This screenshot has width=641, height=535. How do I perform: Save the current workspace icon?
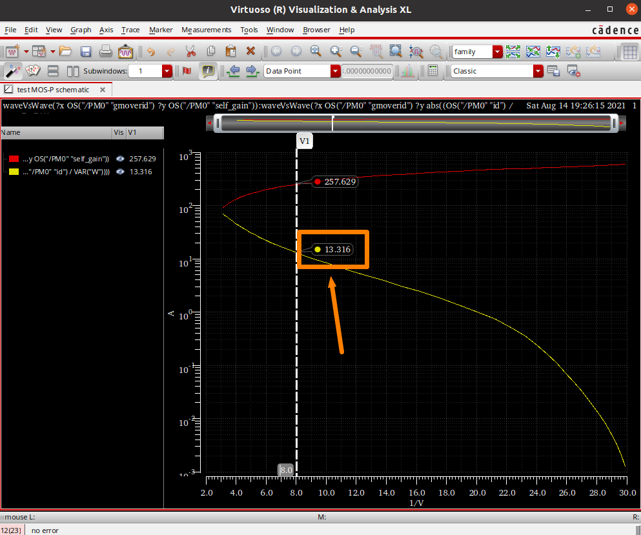(x=553, y=71)
